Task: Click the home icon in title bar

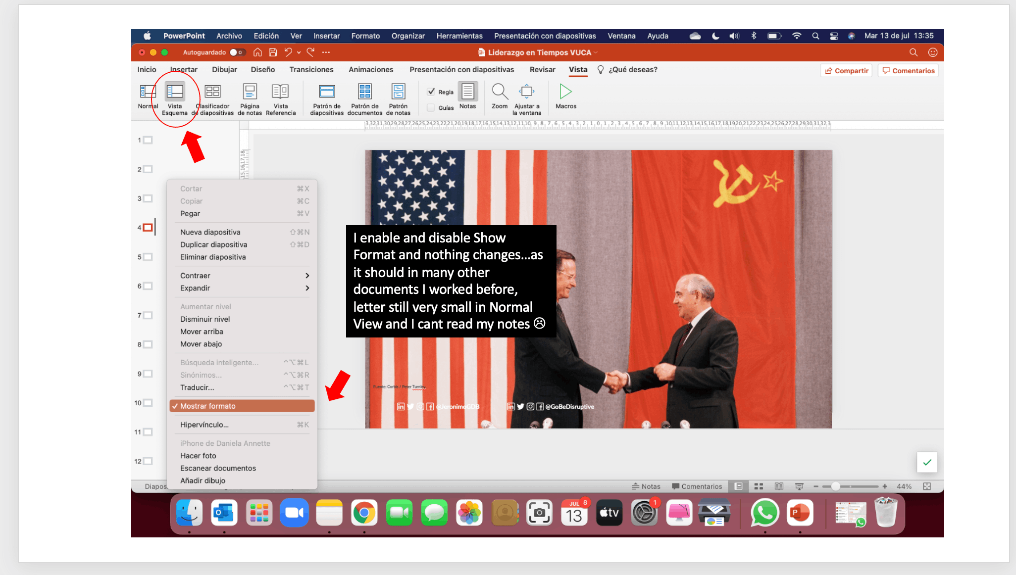Action: coord(257,52)
